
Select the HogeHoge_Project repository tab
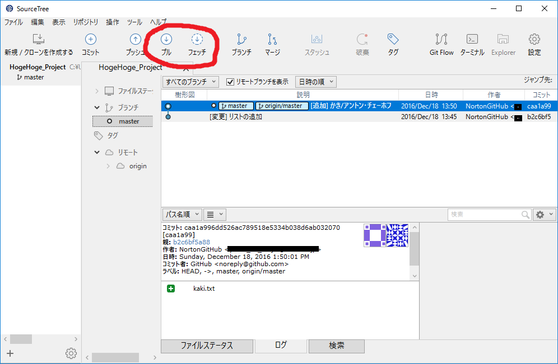(130, 68)
